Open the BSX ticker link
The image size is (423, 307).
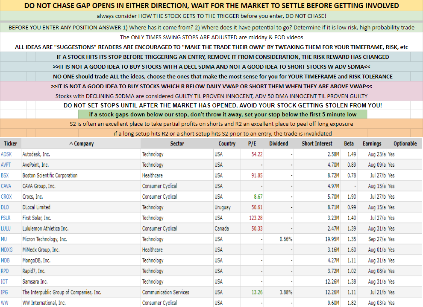tap(5, 176)
